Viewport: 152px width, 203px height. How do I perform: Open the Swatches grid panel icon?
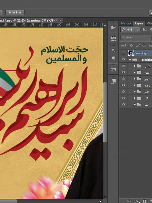tap(113, 70)
